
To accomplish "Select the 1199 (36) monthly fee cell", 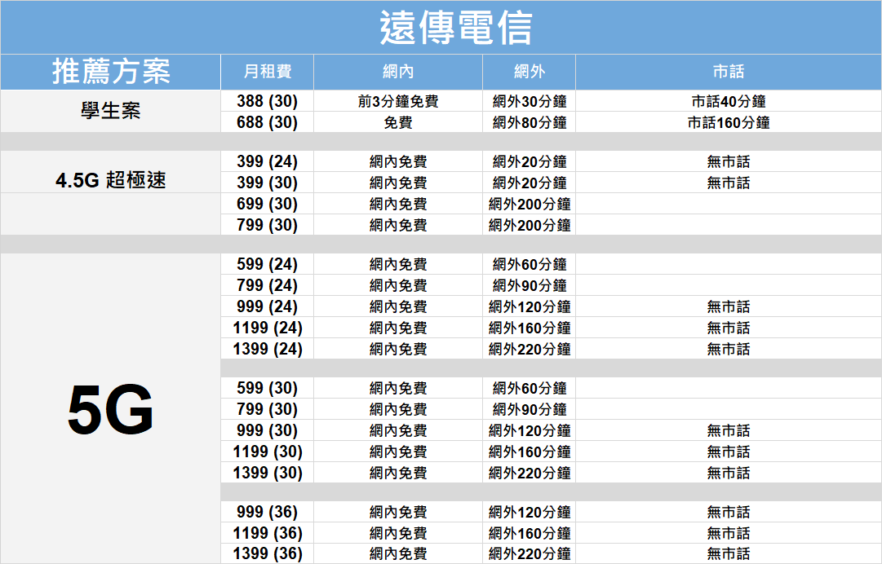I will tap(267, 533).
